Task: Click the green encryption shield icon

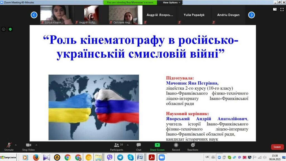Action: tap(10, 29)
